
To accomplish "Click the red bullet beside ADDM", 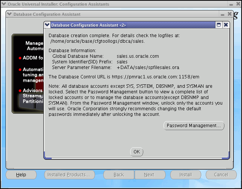I will [x=20, y=58].
